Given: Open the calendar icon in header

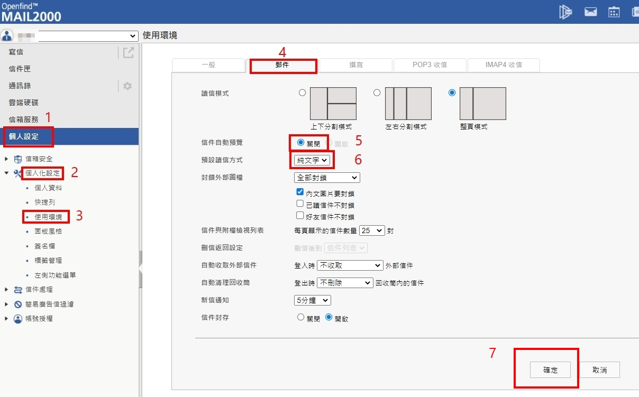Looking at the screenshot, I should pyautogui.click(x=614, y=12).
